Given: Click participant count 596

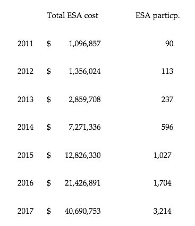Looking at the screenshot, I should click(167, 127).
